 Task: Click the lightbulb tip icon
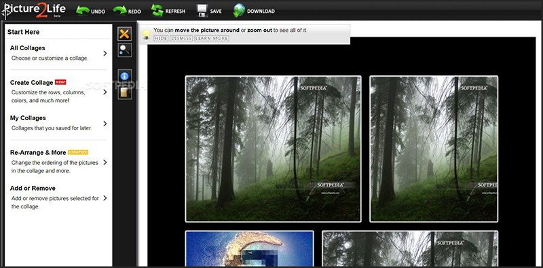(147, 34)
